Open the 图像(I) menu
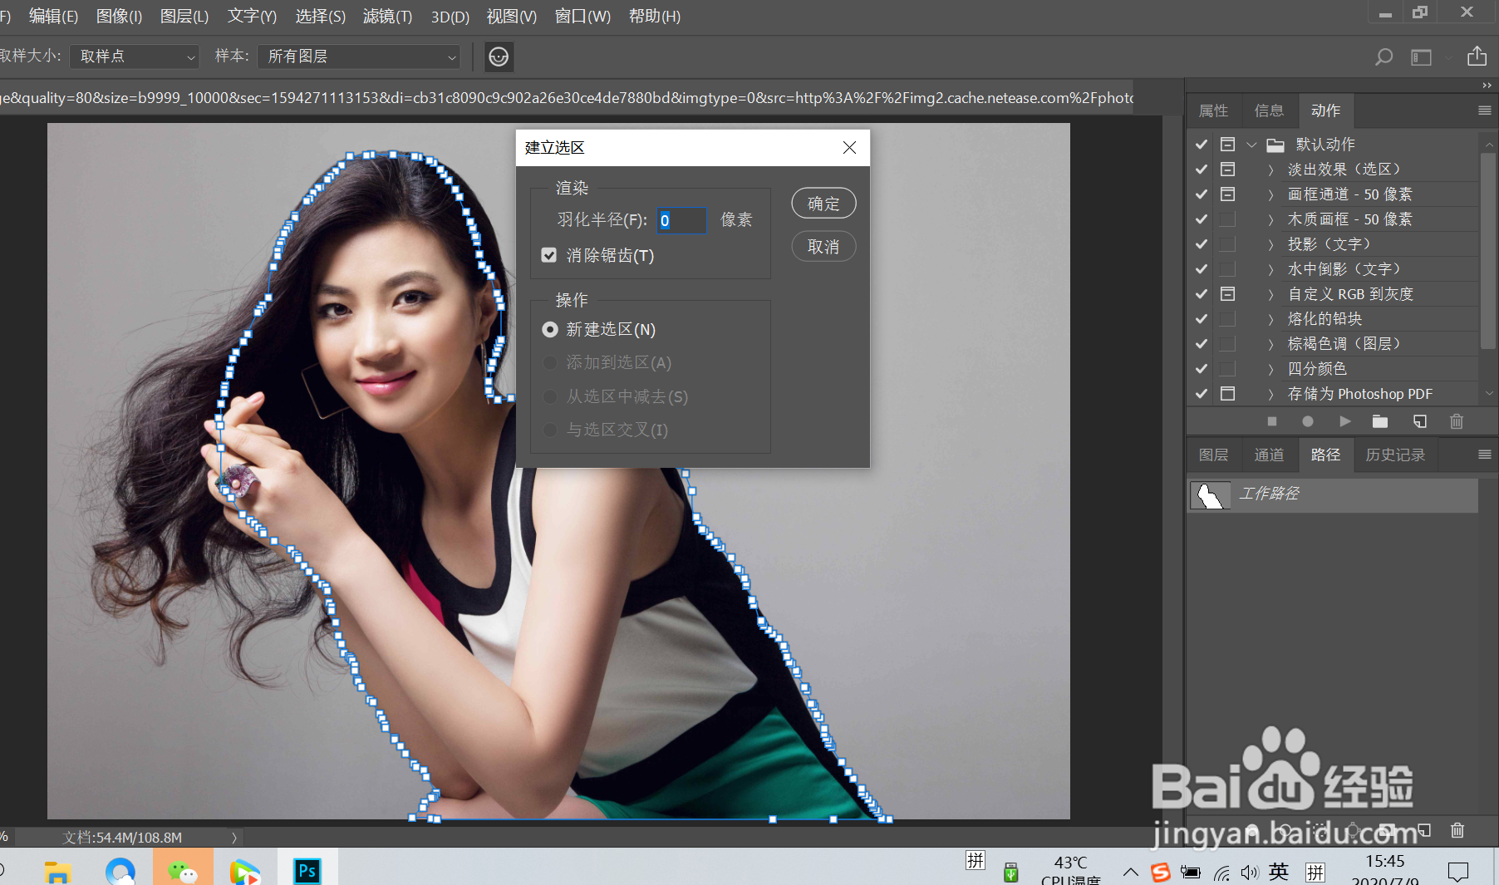The width and height of the screenshot is (1499, 885). [119, 17]
